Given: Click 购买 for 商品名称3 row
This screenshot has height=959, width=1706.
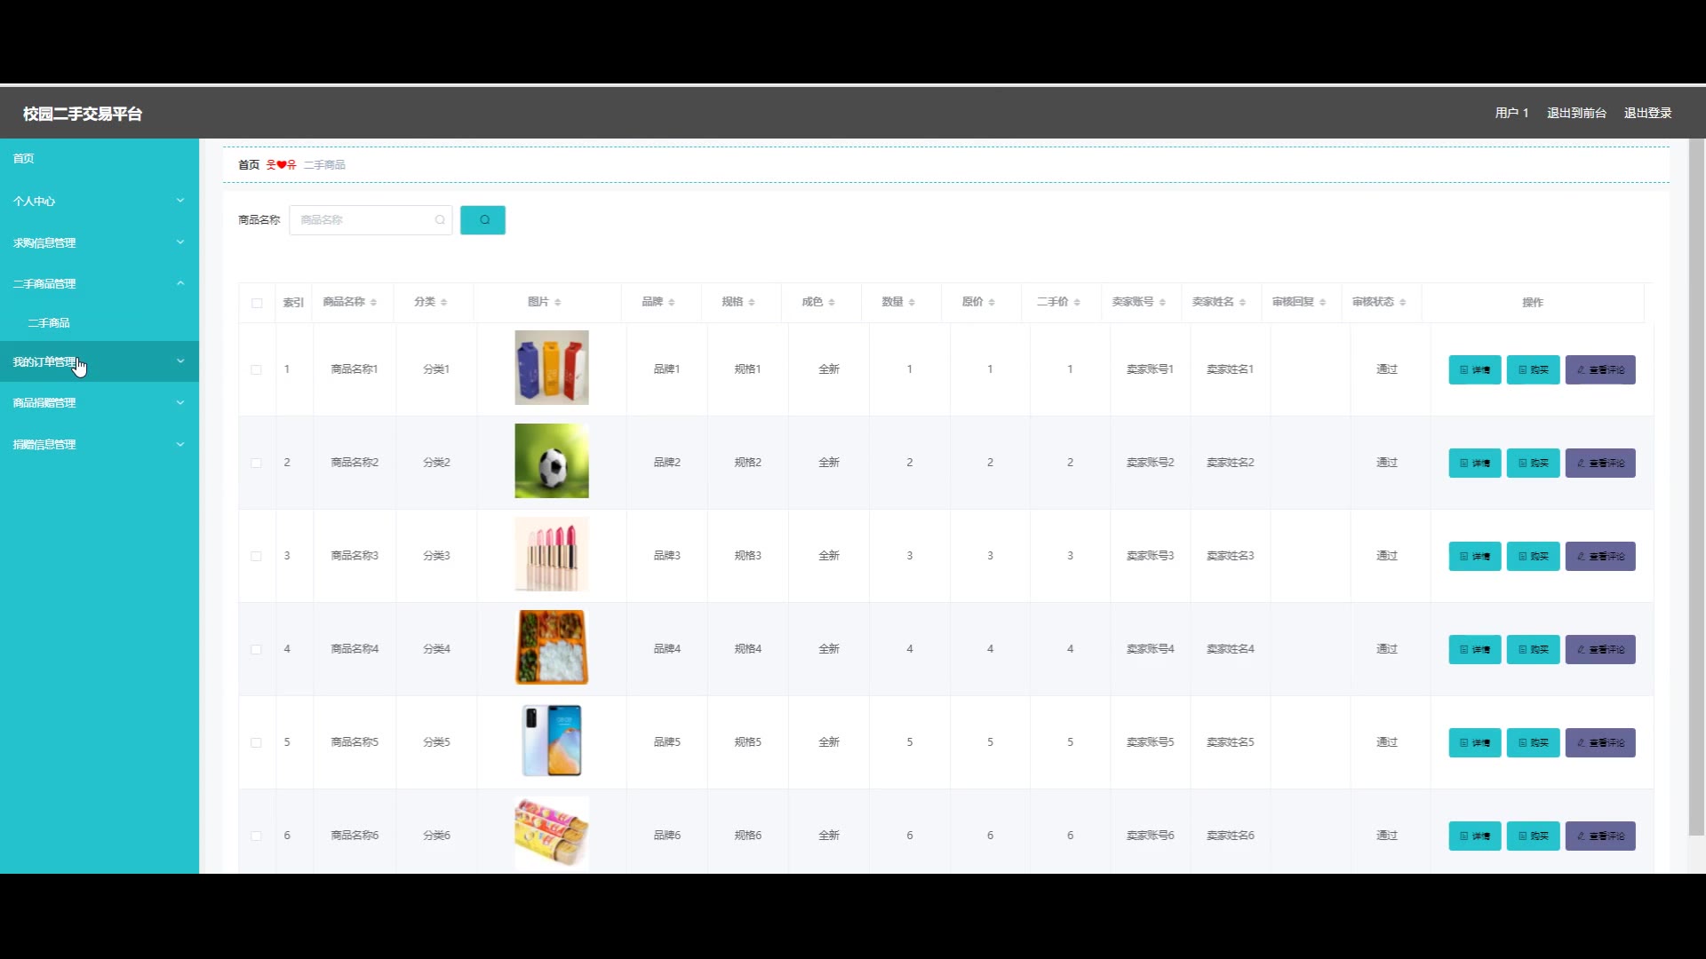Looking at the screenshot, I should 1533,556.
